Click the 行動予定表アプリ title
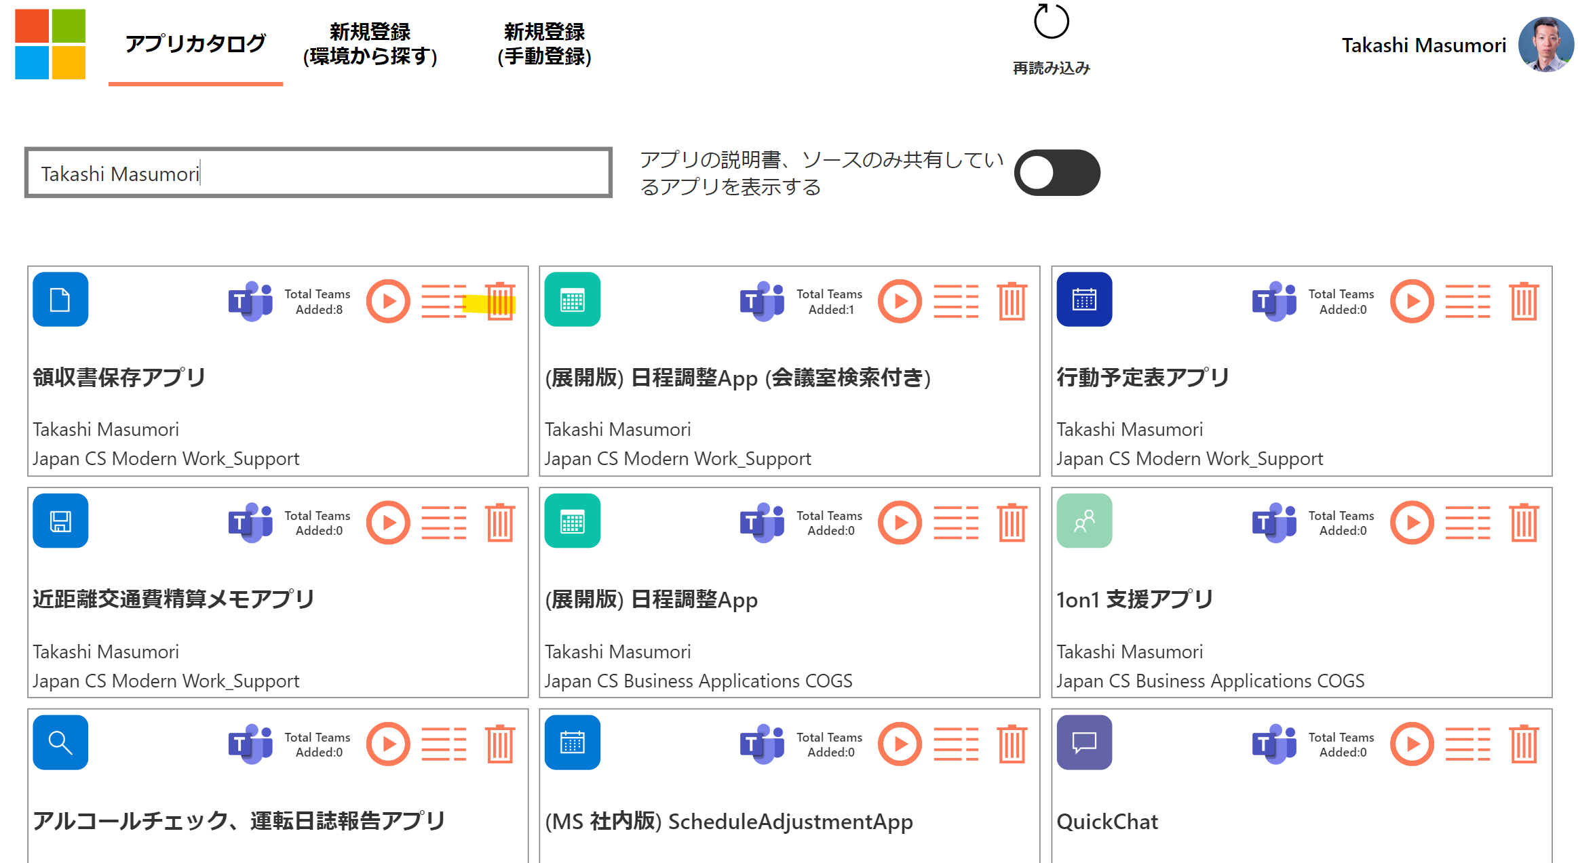 click(1142, 377)
